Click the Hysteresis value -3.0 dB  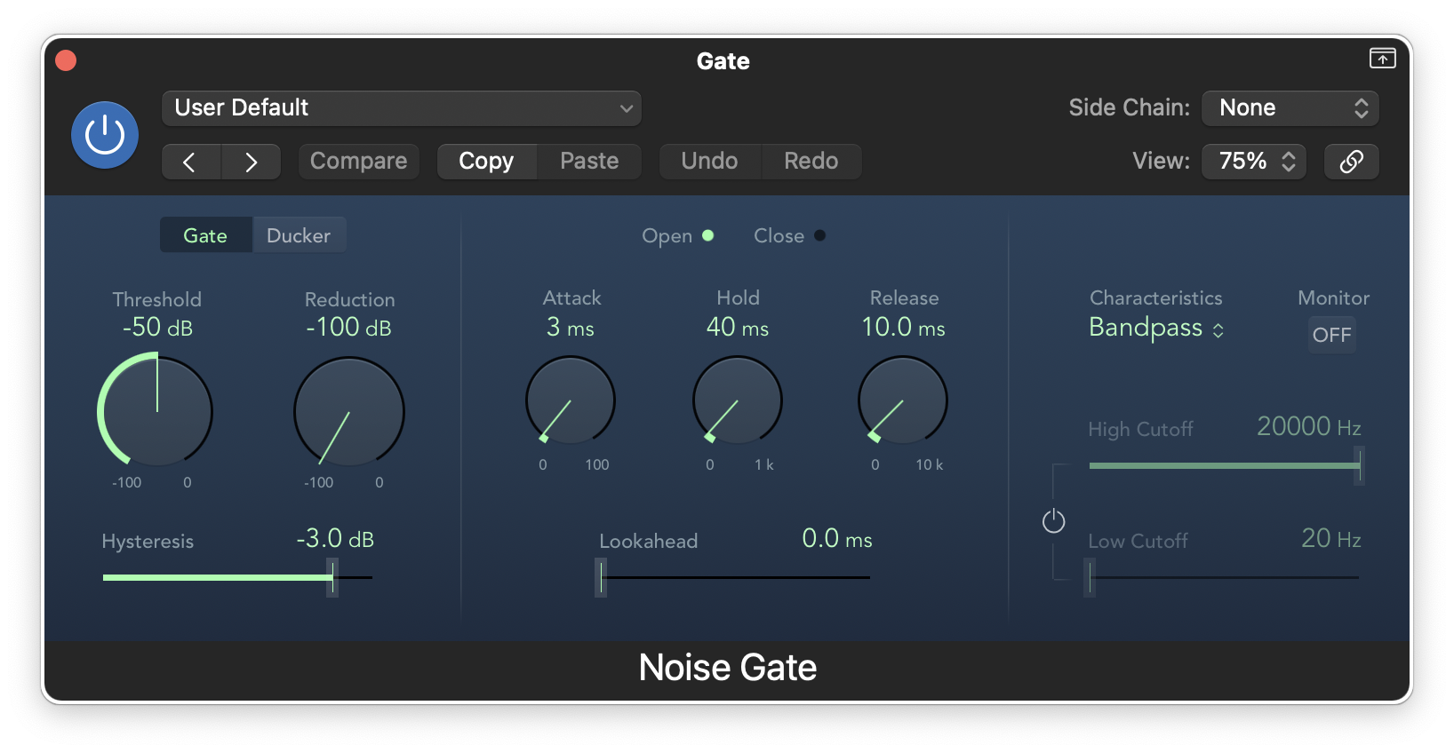point(335,539)
